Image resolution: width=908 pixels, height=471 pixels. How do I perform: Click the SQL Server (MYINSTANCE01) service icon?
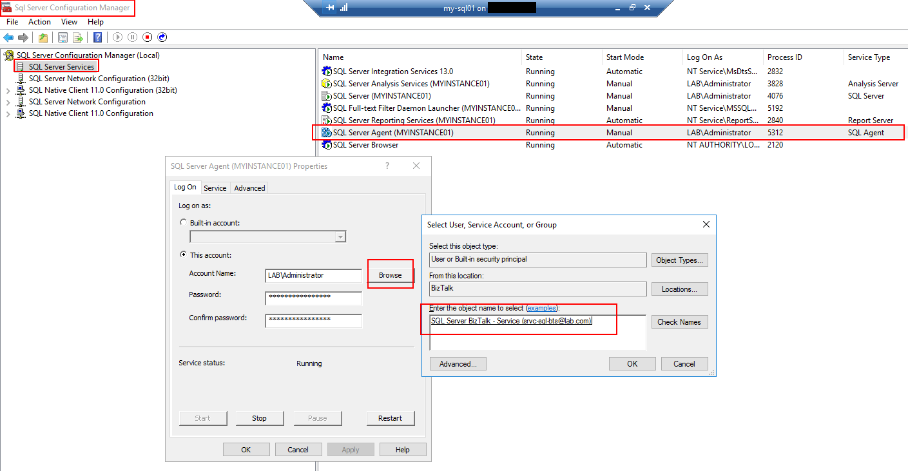[x=327, y=96]
